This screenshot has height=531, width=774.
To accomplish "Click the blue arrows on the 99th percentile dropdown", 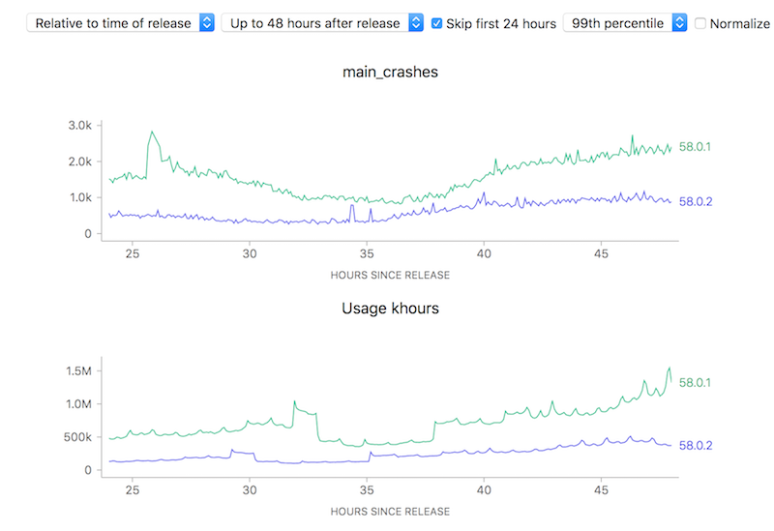I will click(679, 22).
